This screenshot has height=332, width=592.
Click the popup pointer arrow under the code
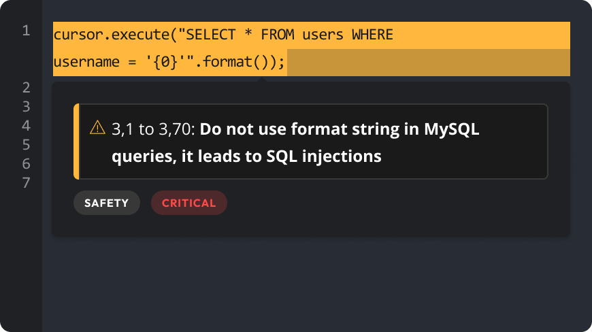[x=261, y=80]
